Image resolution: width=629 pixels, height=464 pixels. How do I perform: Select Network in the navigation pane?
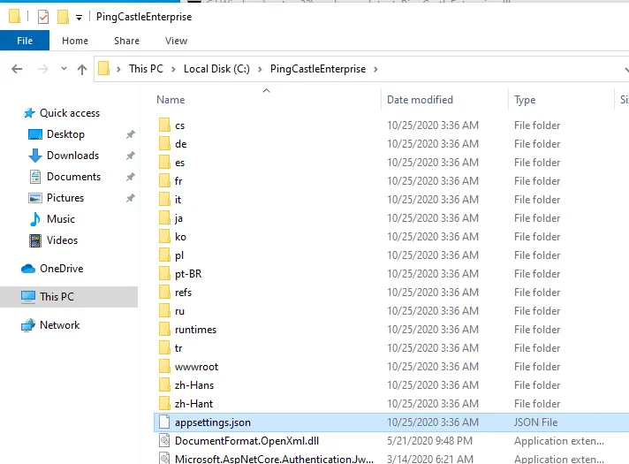coord(59,325)
